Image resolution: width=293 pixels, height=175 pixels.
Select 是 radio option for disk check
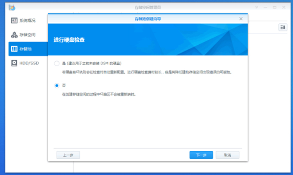57,63
